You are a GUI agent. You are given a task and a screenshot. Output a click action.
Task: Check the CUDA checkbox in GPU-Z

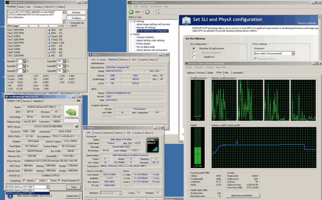(37, 181)
